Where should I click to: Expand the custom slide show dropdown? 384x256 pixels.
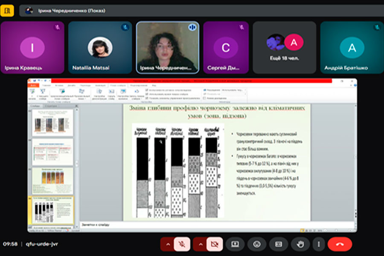81,94
